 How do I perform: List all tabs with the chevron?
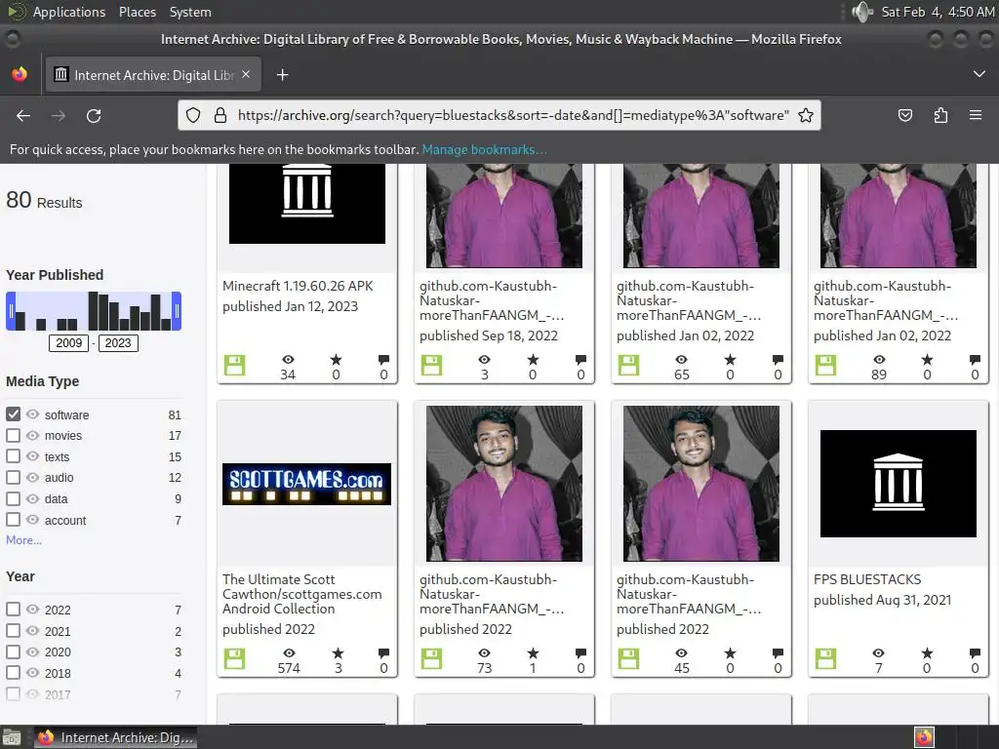click(979, 74)
